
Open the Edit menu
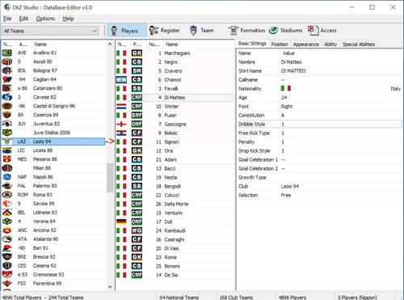click(x=23, y=19)
